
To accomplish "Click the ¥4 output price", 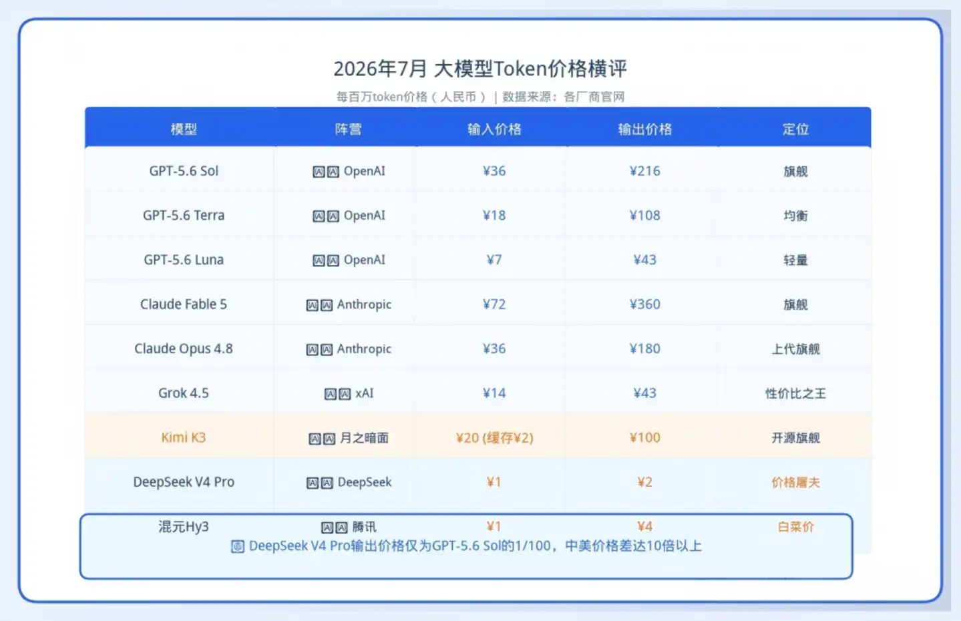I will (x=645, y=527).
